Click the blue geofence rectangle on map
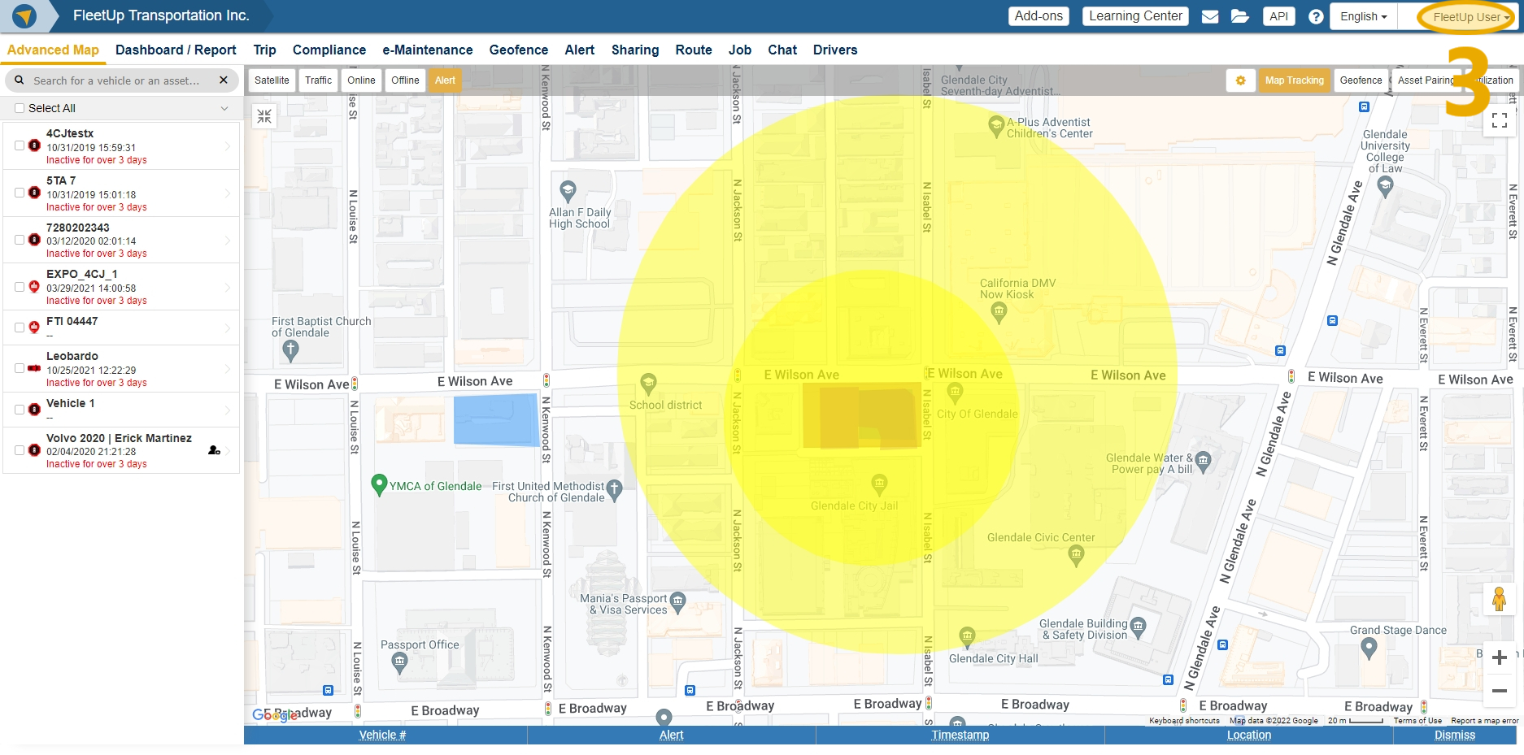The width and height of the screenshot is (1524, 755). (x=496, y=419)
